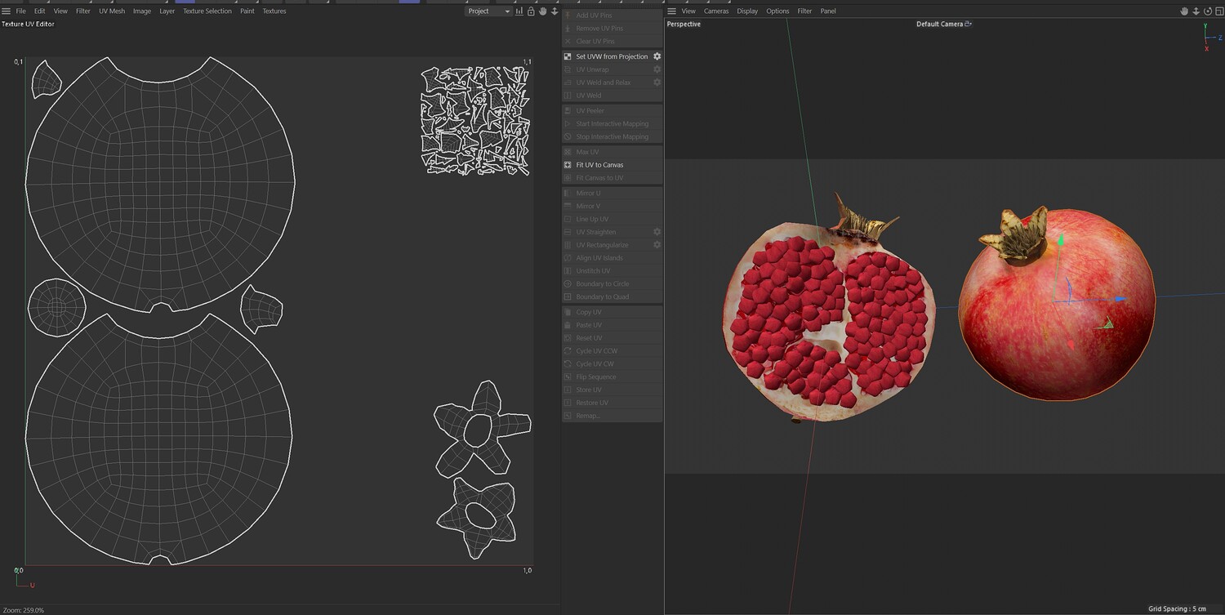Click the viewport dolly arrows icon
The width and height of the screenshot is (1225, 615).
pos(1196,11)
